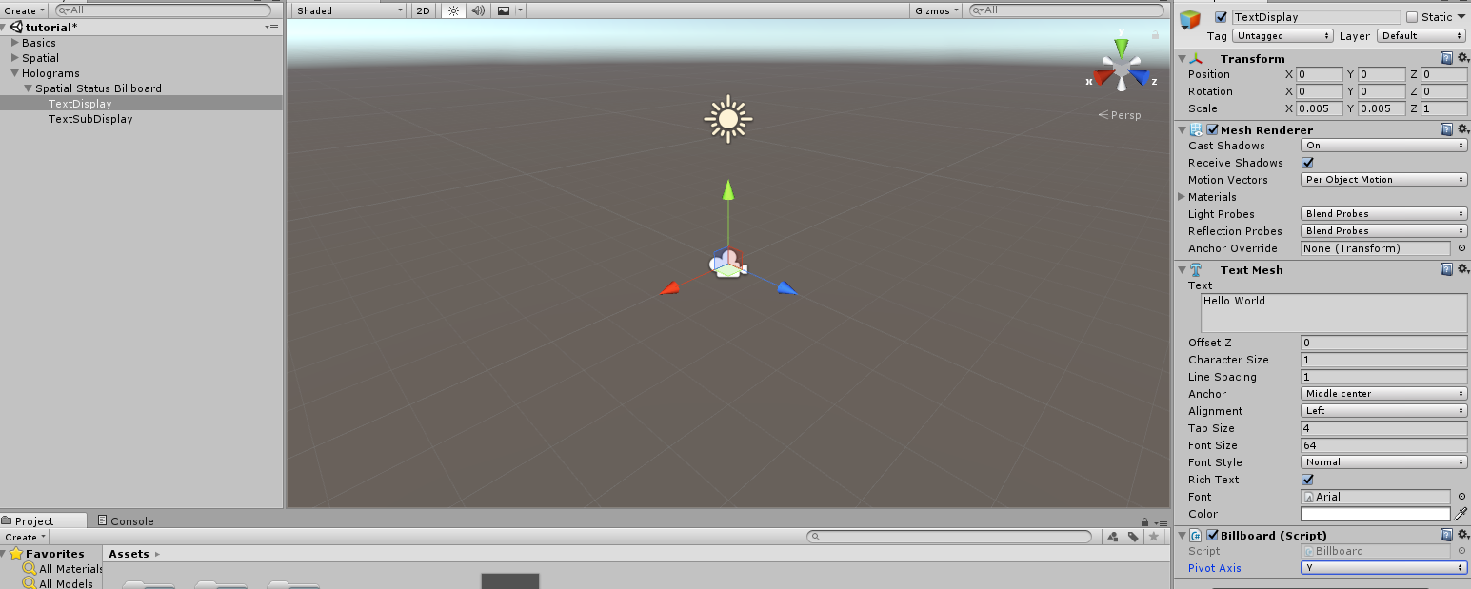This screenshot has height=589, width=1471.
Task: Click the green Y axis gizmo cone
Action: point(1123,48)
